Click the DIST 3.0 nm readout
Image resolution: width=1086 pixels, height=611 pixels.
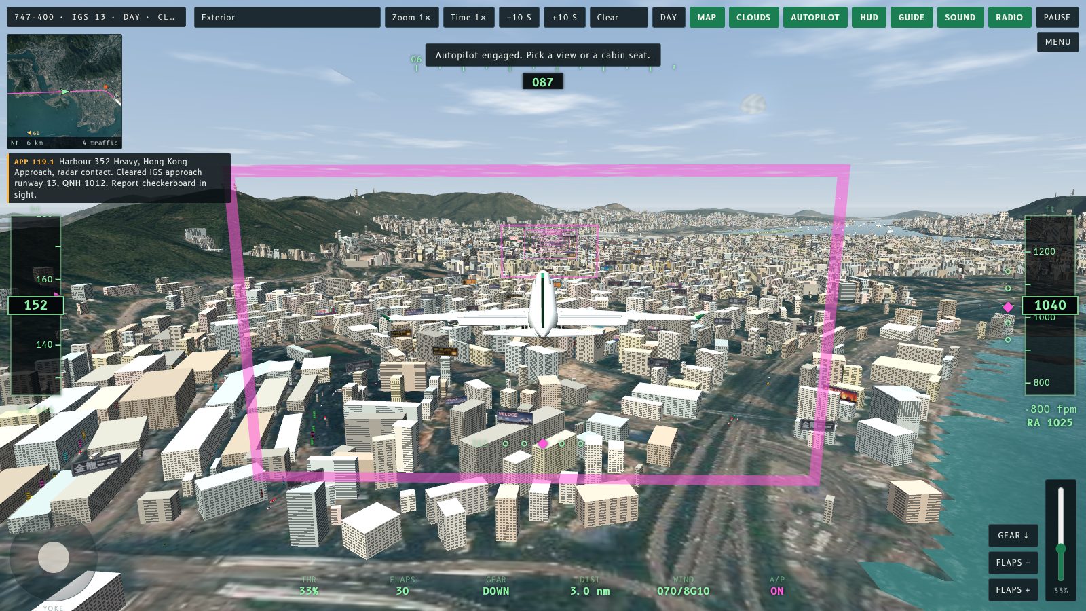tap(590, 586)
